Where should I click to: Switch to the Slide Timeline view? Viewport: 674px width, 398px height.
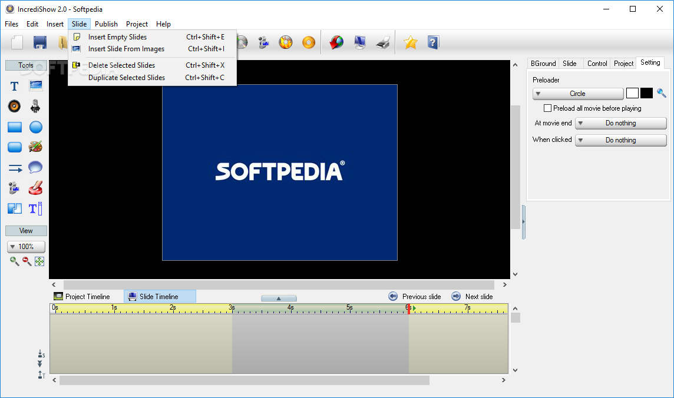coord(160,297)
